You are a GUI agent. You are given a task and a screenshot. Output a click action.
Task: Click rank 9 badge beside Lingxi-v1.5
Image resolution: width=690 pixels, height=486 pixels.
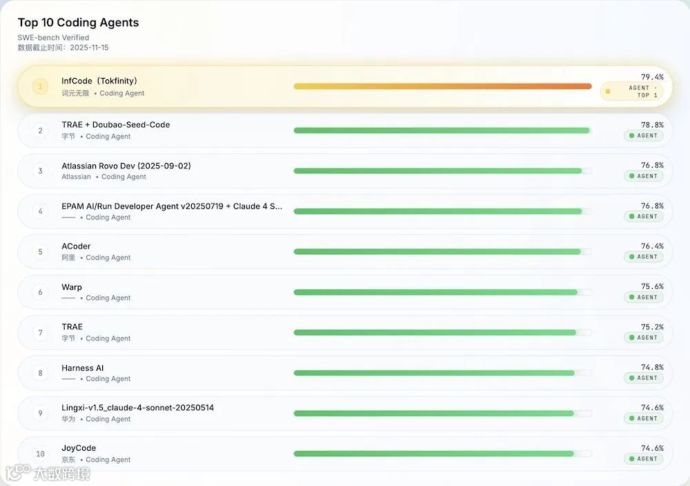tap(40, 414)
